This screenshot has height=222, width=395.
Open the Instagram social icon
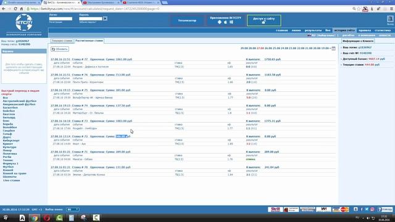tap(372, 210)
